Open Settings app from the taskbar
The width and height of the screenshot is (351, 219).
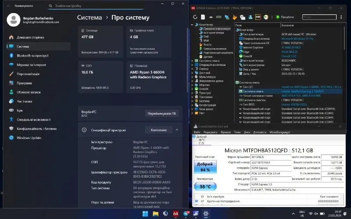tap(206, 214)
